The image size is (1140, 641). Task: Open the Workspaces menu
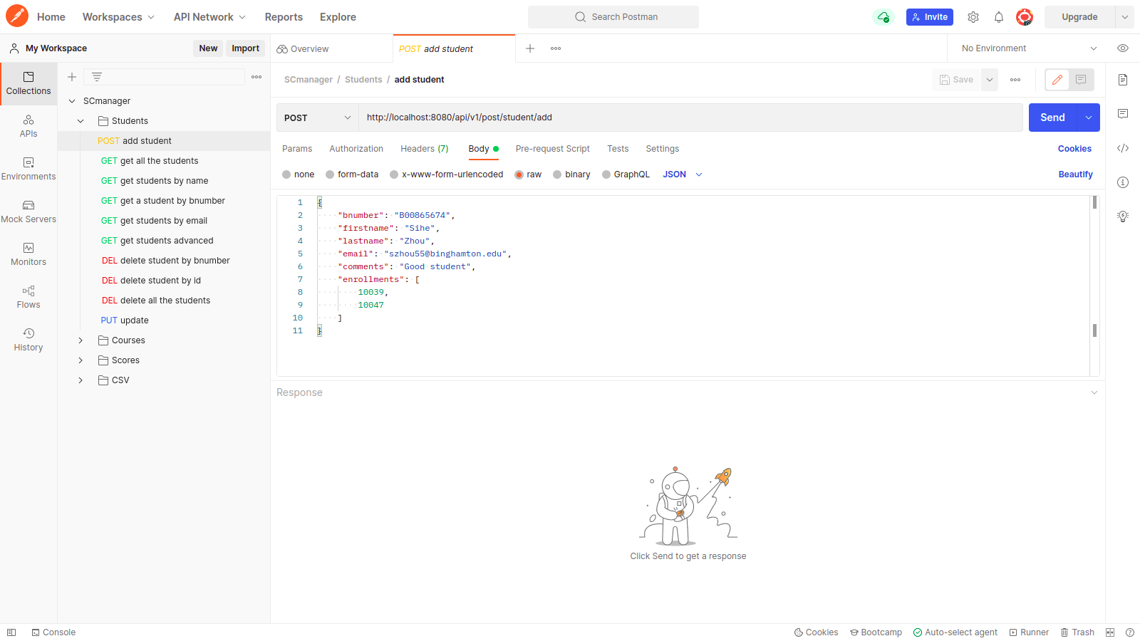(x=118, y=17)
